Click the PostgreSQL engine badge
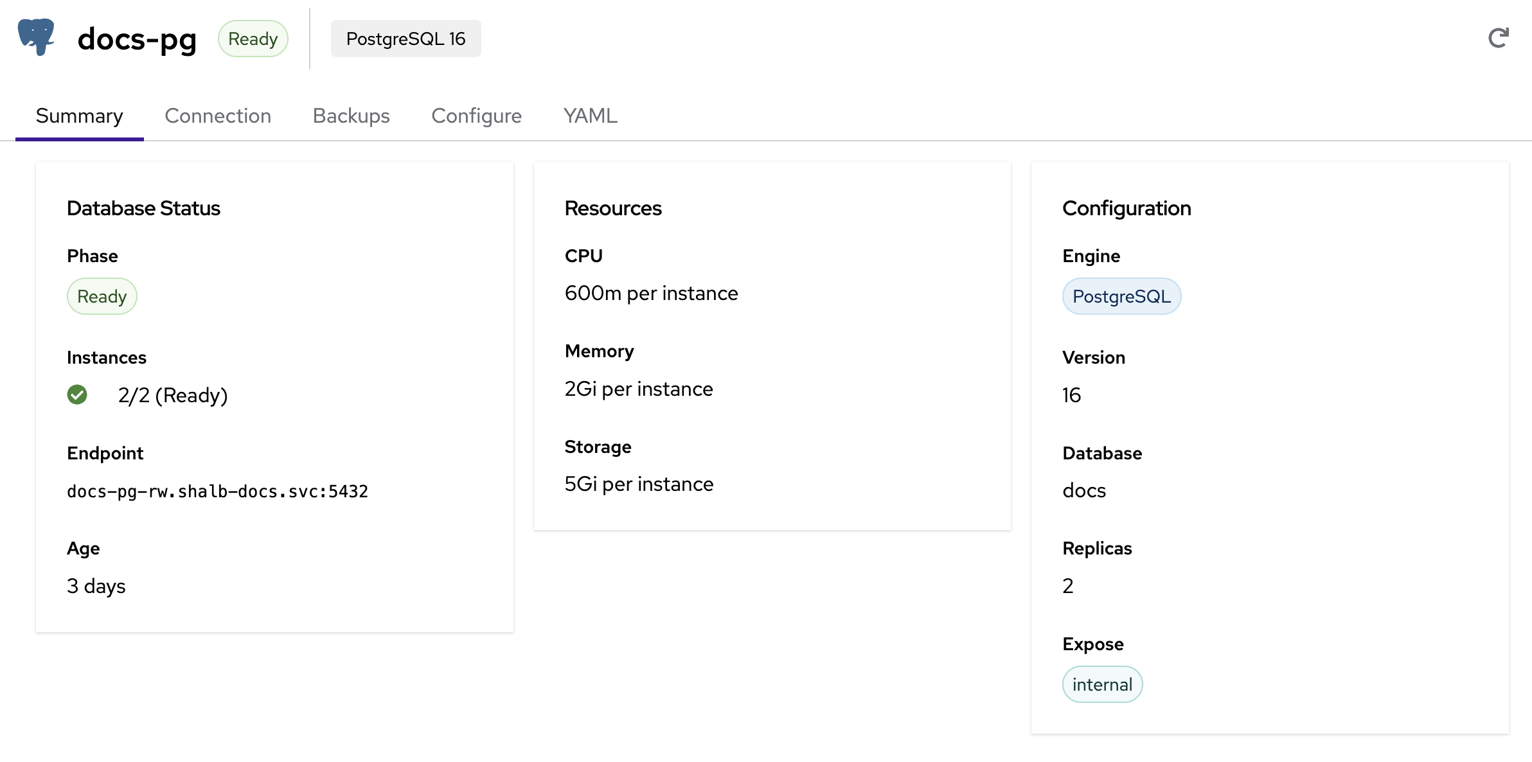This screenshot has height=762, width=1532. pyautogui.click(x=1121, y=296)
